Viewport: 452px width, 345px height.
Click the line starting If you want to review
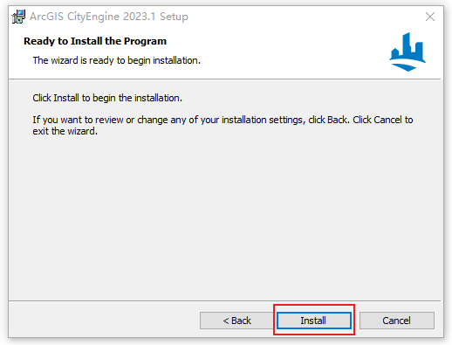223,120
